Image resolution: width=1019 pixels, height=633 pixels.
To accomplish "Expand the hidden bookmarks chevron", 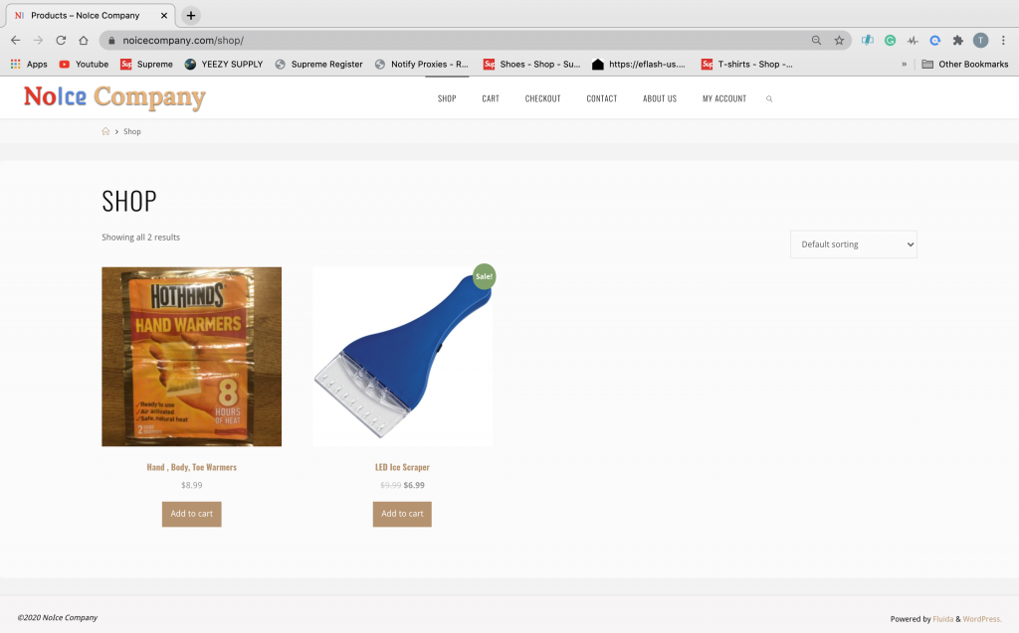I will click(x=904, y=65).
